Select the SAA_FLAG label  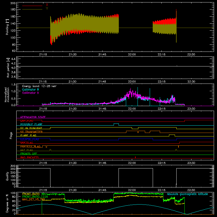27,143
